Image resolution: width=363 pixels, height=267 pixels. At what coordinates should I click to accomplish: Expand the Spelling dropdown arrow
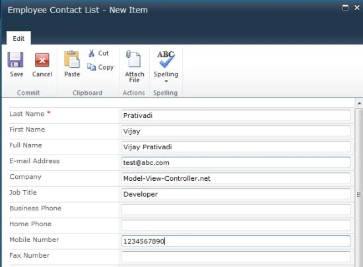pos(166,81)
